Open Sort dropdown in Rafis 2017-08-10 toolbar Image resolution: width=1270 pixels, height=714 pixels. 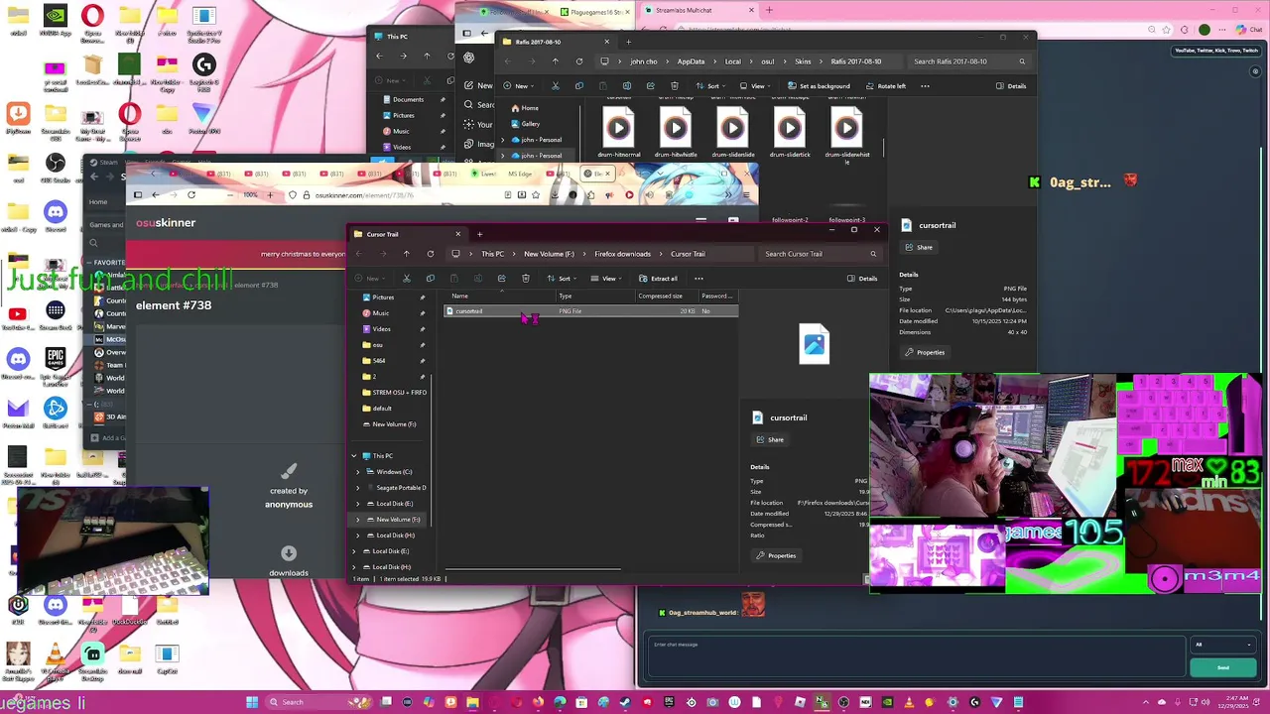[710, 86]
